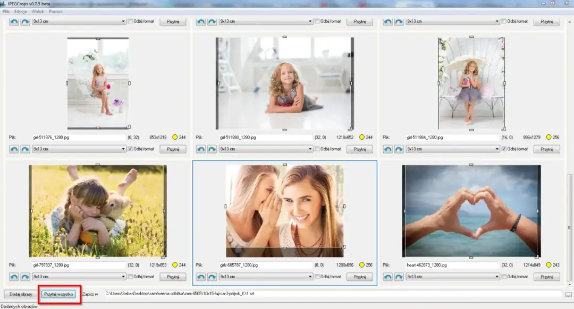Screen dimensions: 574x309
Task: Rotate girl-511876_1280.jpg left (counterclockwise arrow)
Action: click(14, 149)
